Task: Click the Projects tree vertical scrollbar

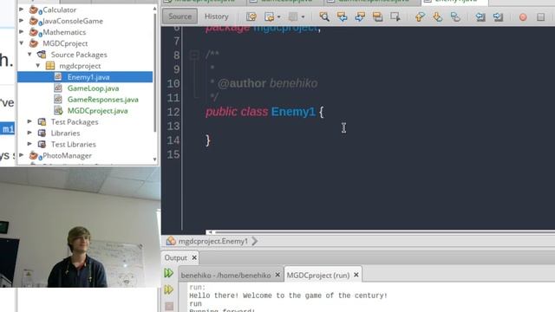Action: [x=154, y=73]
